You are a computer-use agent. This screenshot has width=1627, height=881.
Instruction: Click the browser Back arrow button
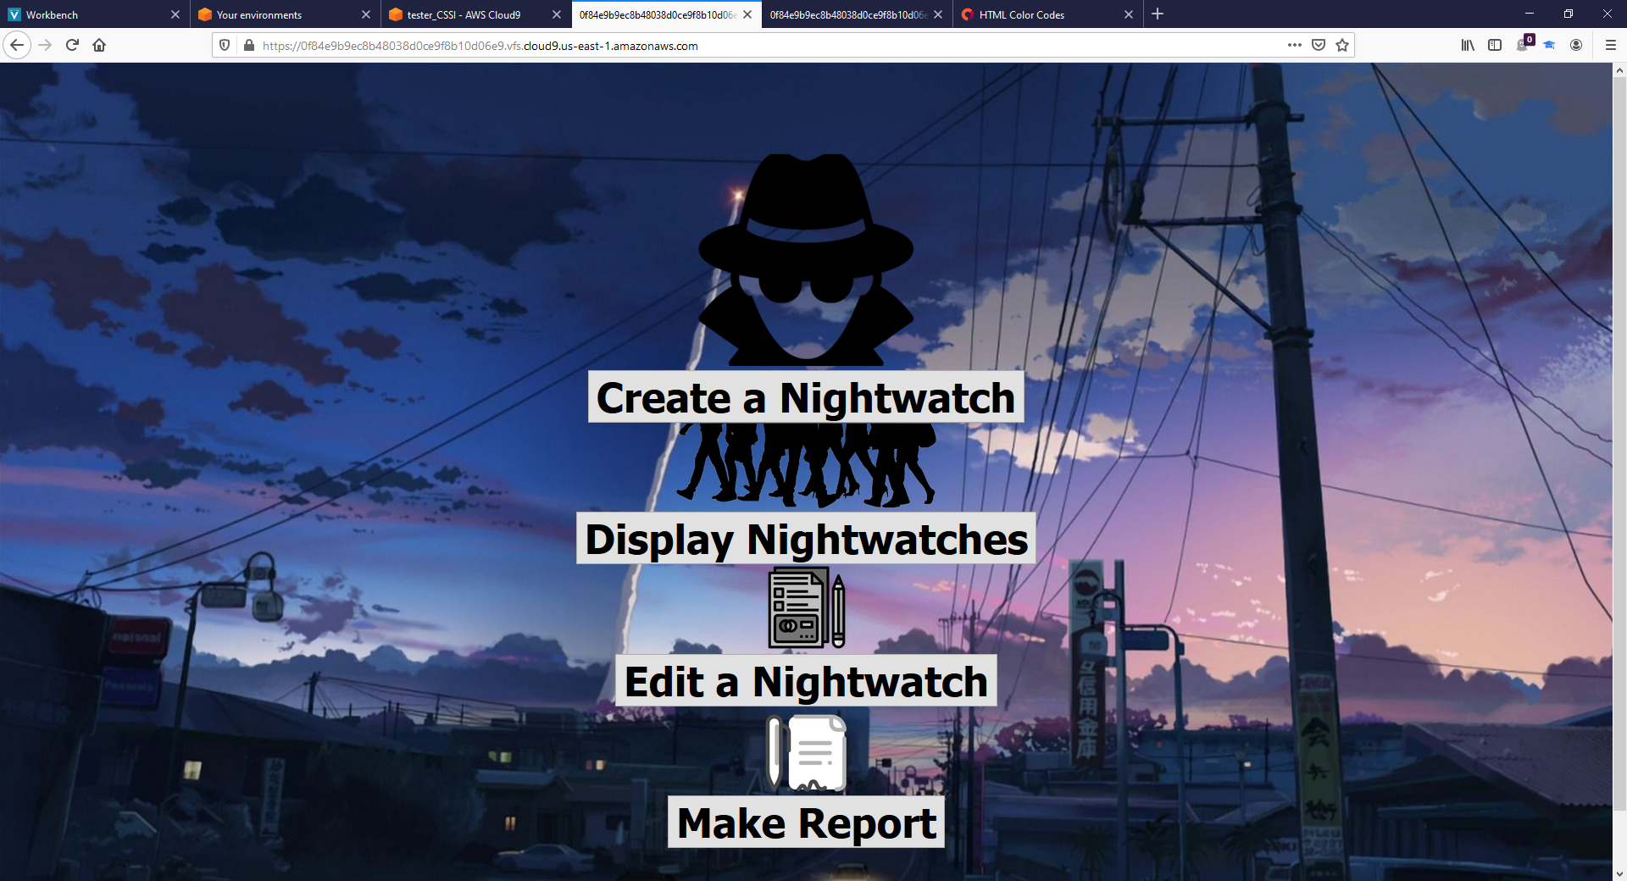[x=17, y=45]
